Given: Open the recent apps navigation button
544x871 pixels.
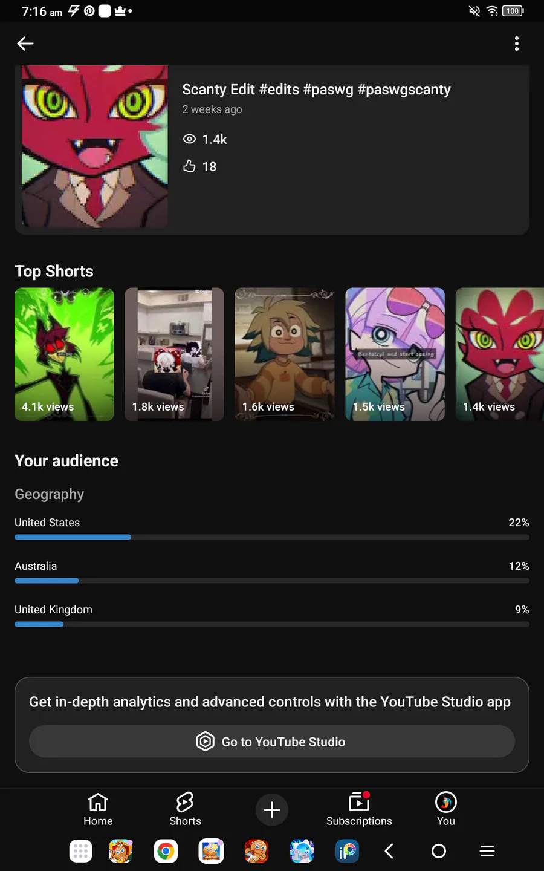Looking at the screenshot, I should (487, 851).
